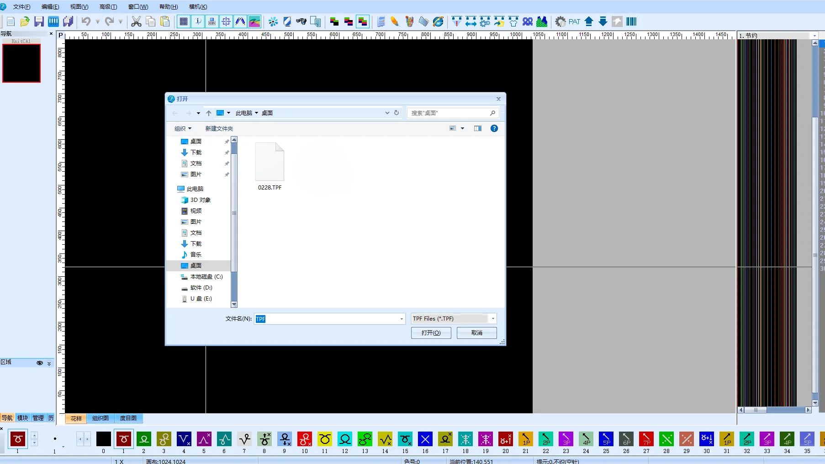The image size is (825, 464).
Task: Click the KnitCAD navigation thumbnail preview
Action: pos(21,63)
